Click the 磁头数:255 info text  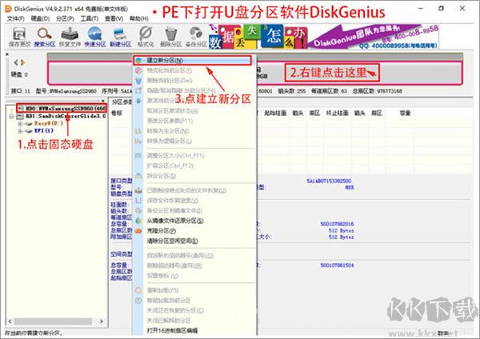pos(292,91)
